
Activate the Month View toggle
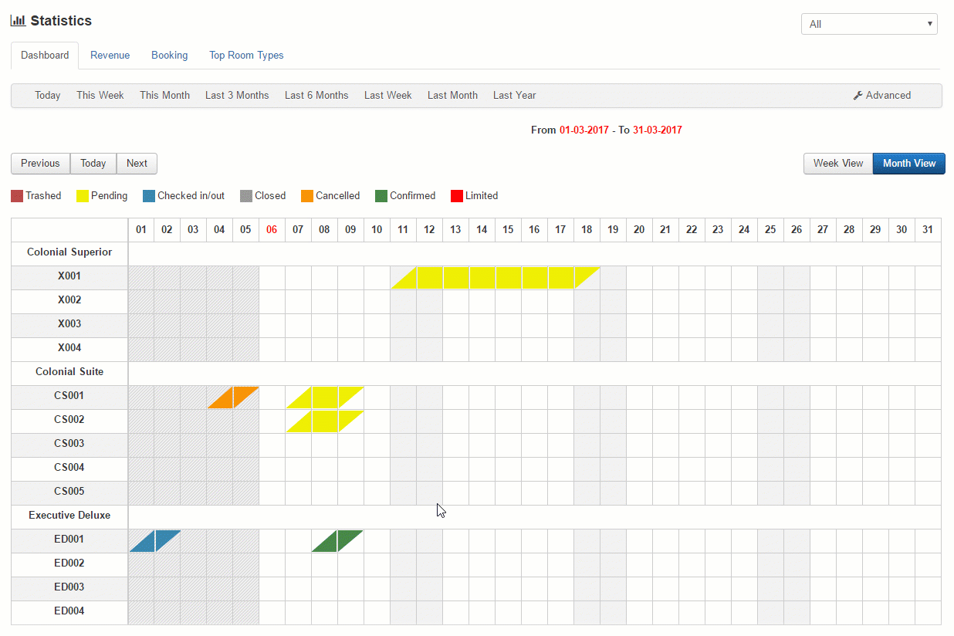[908, 164]
